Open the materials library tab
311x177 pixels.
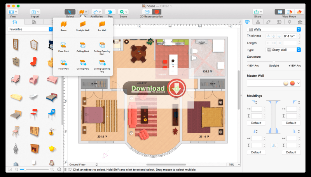[x=34, y=22]
